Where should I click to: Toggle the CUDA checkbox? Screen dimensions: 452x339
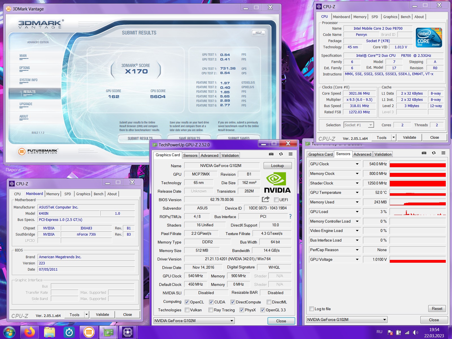click(x=211, y=302)
